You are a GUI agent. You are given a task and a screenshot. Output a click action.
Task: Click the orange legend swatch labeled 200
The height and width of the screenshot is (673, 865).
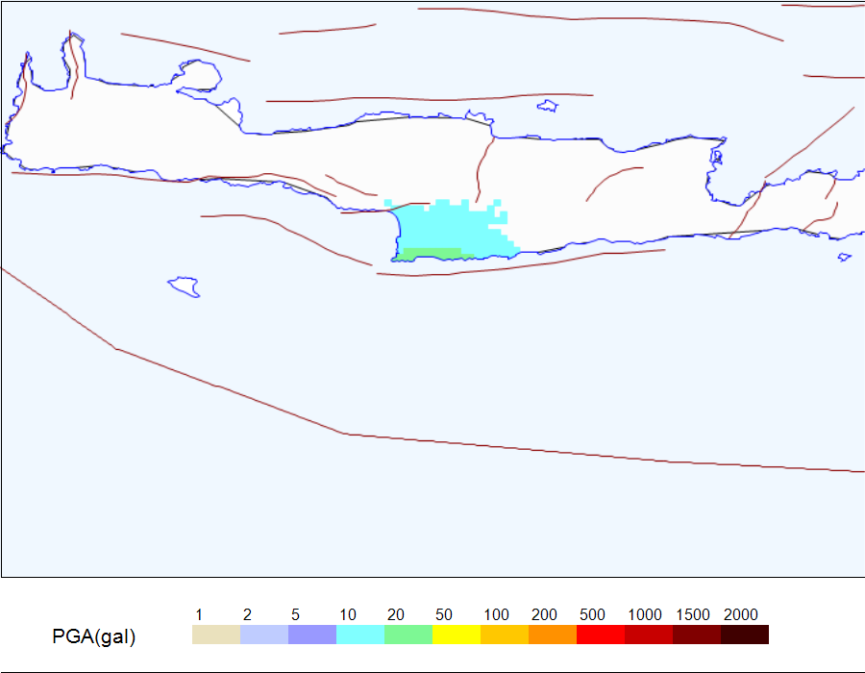pos(553,635)
